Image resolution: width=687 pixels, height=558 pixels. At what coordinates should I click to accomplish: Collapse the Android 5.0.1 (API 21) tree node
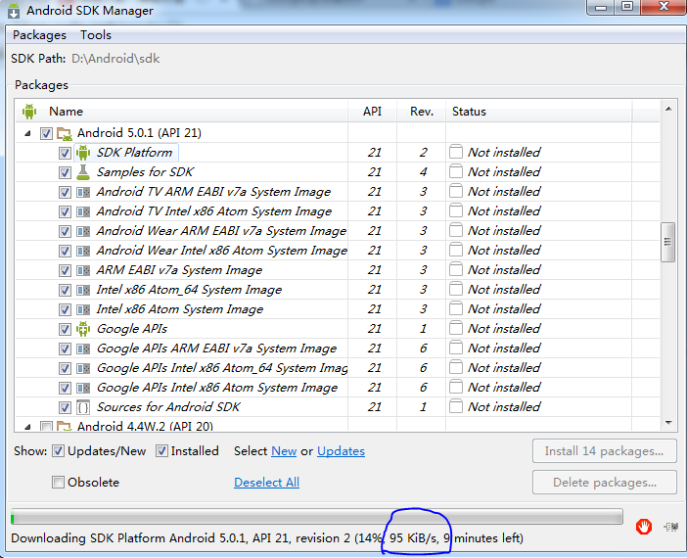coord(28,134)
